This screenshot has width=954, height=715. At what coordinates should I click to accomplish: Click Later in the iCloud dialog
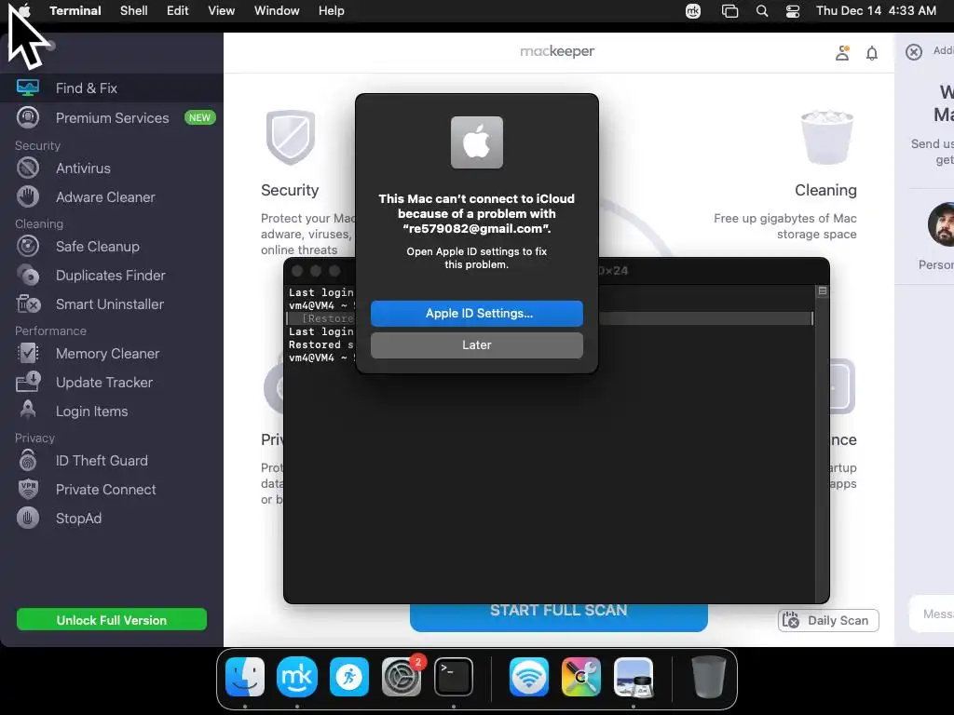pyautogui.click(x=477, y=344)
